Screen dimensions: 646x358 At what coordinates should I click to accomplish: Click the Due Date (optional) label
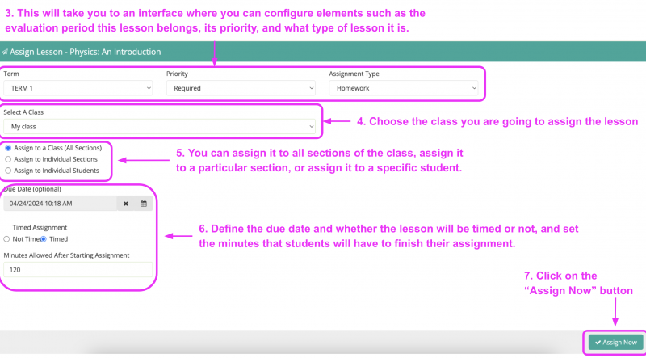pos(32,189)
